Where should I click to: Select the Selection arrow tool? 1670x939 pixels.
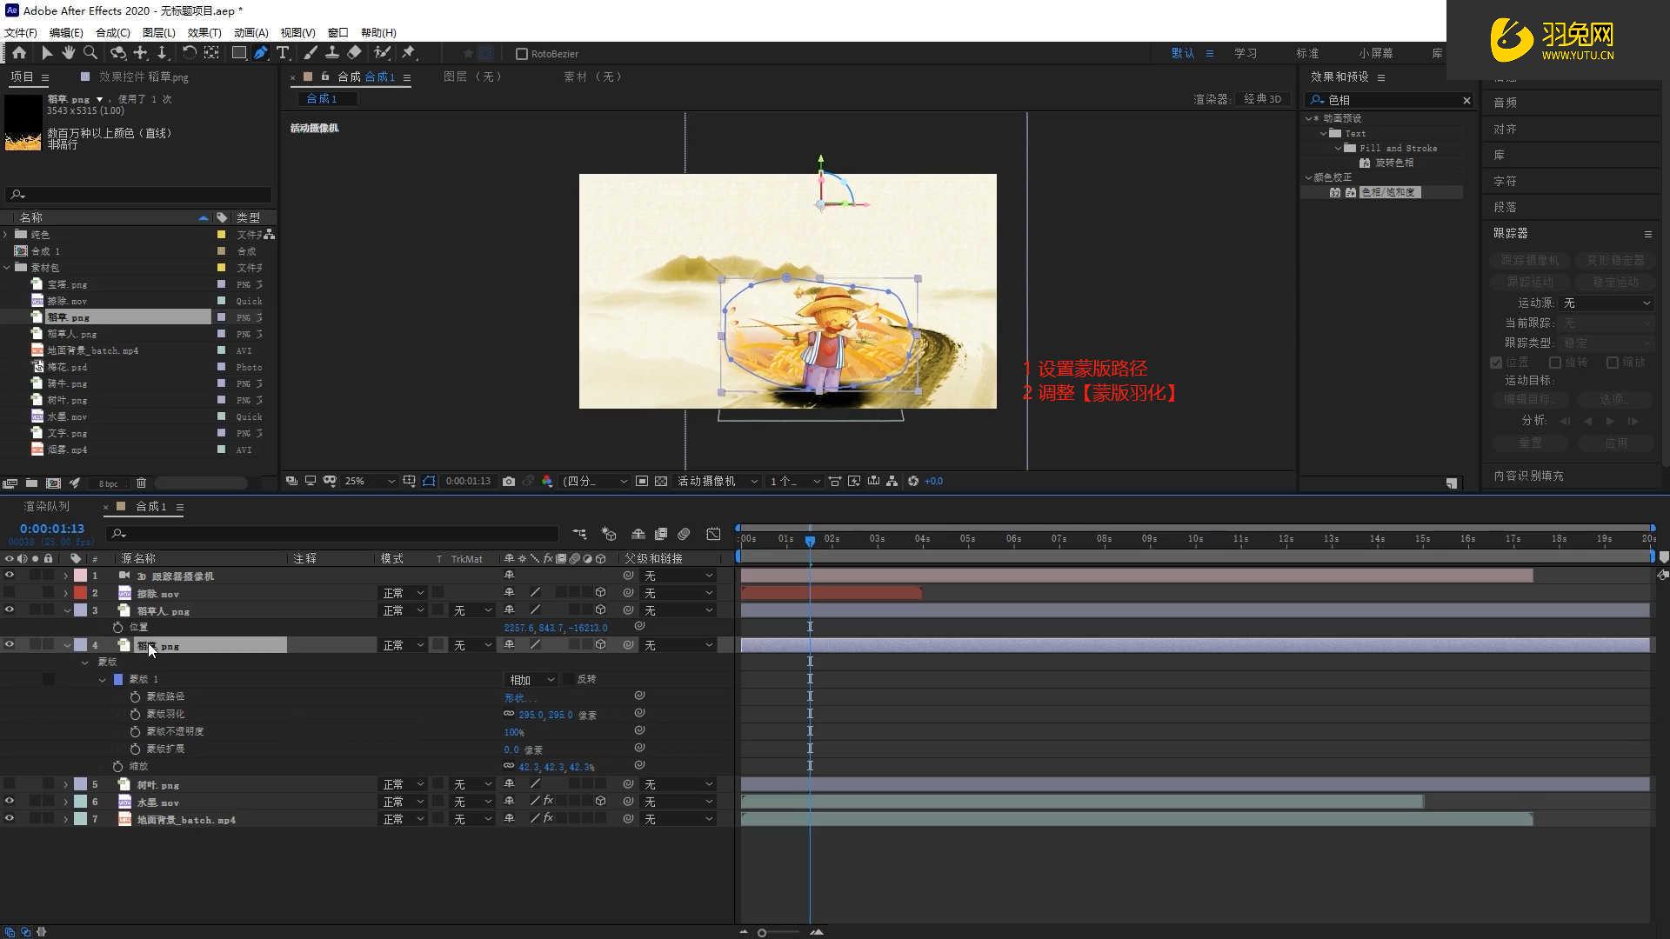tap(47, 53)
